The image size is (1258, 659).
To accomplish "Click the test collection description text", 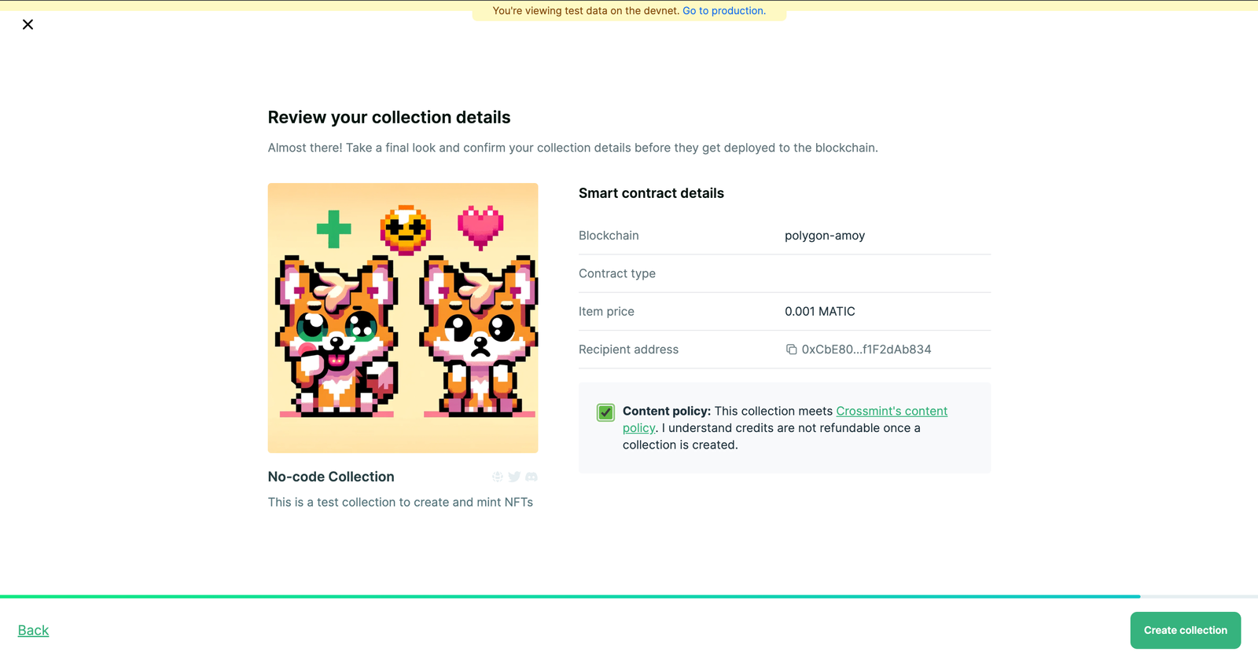I will (400, 502).
